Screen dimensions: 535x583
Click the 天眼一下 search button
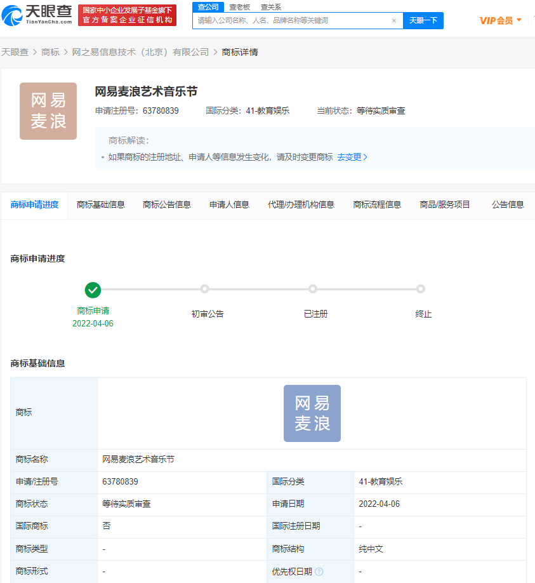point(423,20)
